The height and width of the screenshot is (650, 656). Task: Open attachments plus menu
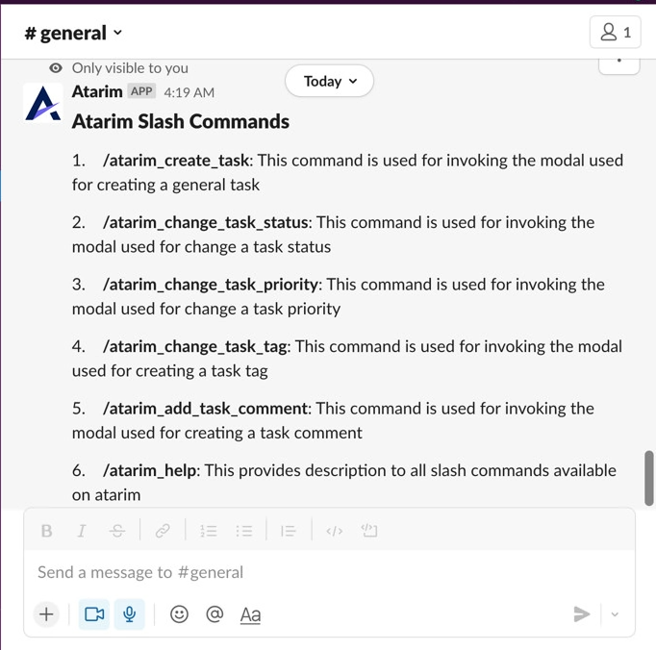[46, 614]
